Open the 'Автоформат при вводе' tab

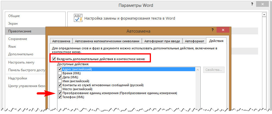point(162,41)
